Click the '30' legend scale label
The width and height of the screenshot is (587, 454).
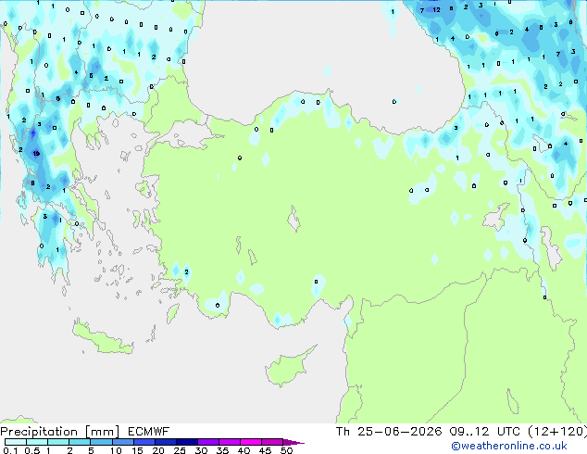(201, 450)
